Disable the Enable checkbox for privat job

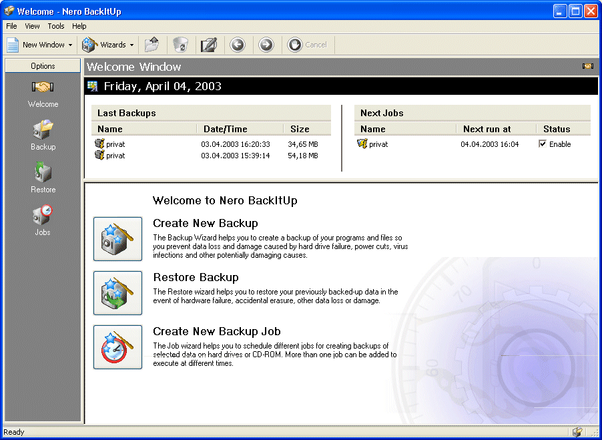tap(543, 144)
